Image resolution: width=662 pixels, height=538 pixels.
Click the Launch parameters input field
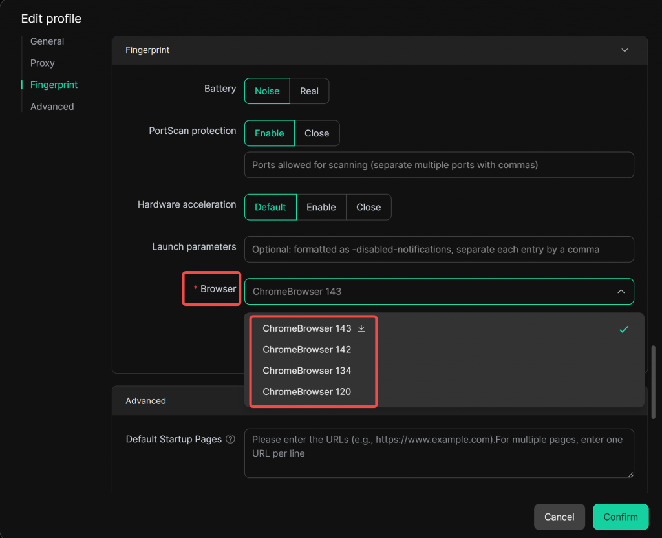(x=438, y=249)
